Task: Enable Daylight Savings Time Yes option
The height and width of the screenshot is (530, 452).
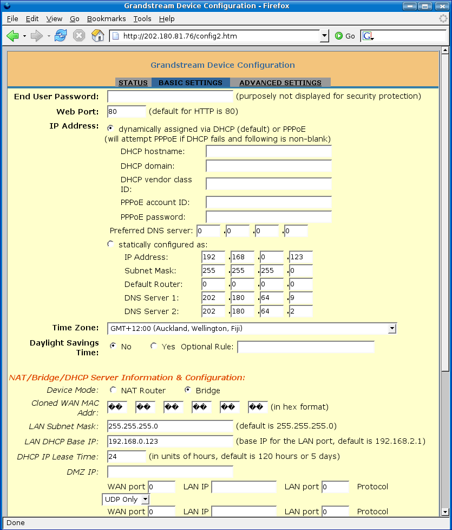Action: click(x=154, y=346)
